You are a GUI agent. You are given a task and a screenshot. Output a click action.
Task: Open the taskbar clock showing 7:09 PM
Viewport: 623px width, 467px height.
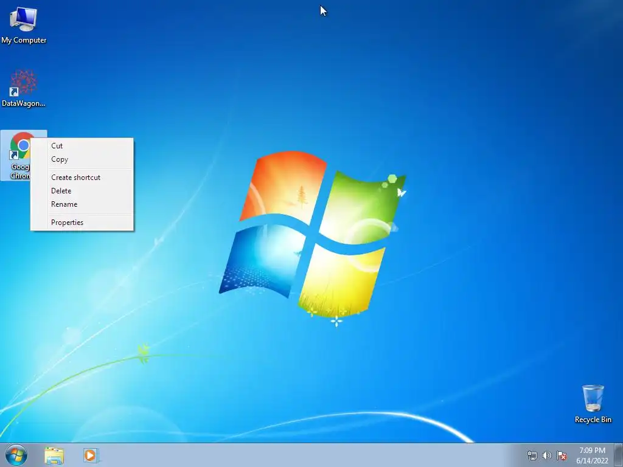click(592, 455)
